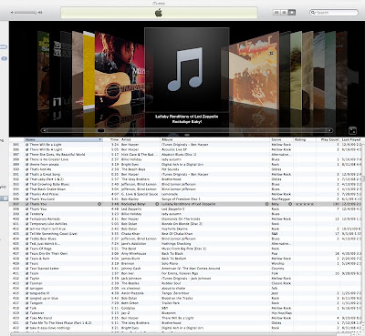Select song Tears Of Rage
Viewport: 365px width, 336px height.
pos(40,249)
